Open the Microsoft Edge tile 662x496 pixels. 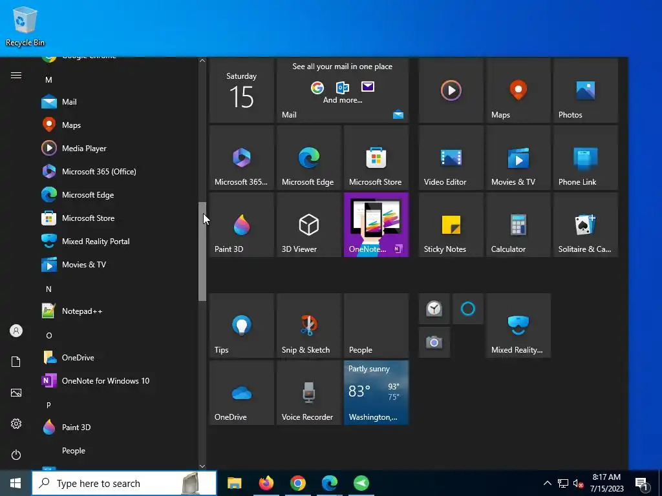pyautogui.click(x=308, y=158)
